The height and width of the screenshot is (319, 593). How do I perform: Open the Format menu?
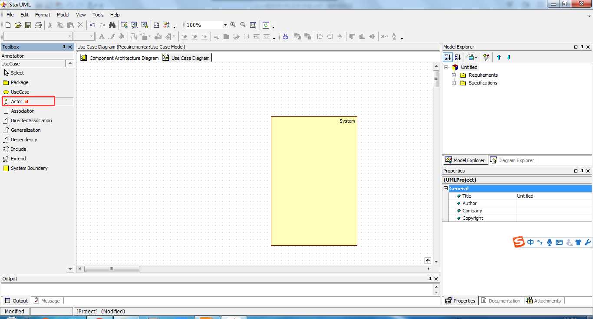pyautogui.click(x=43, y=15)
